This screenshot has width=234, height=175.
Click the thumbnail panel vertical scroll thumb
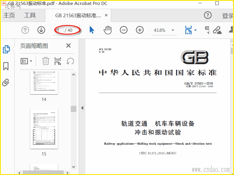tap(74, 109)
